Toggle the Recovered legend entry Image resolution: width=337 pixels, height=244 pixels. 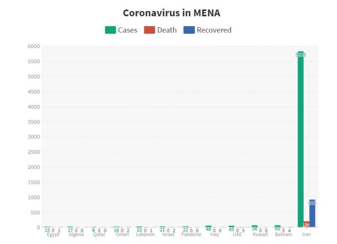[208, 30]
